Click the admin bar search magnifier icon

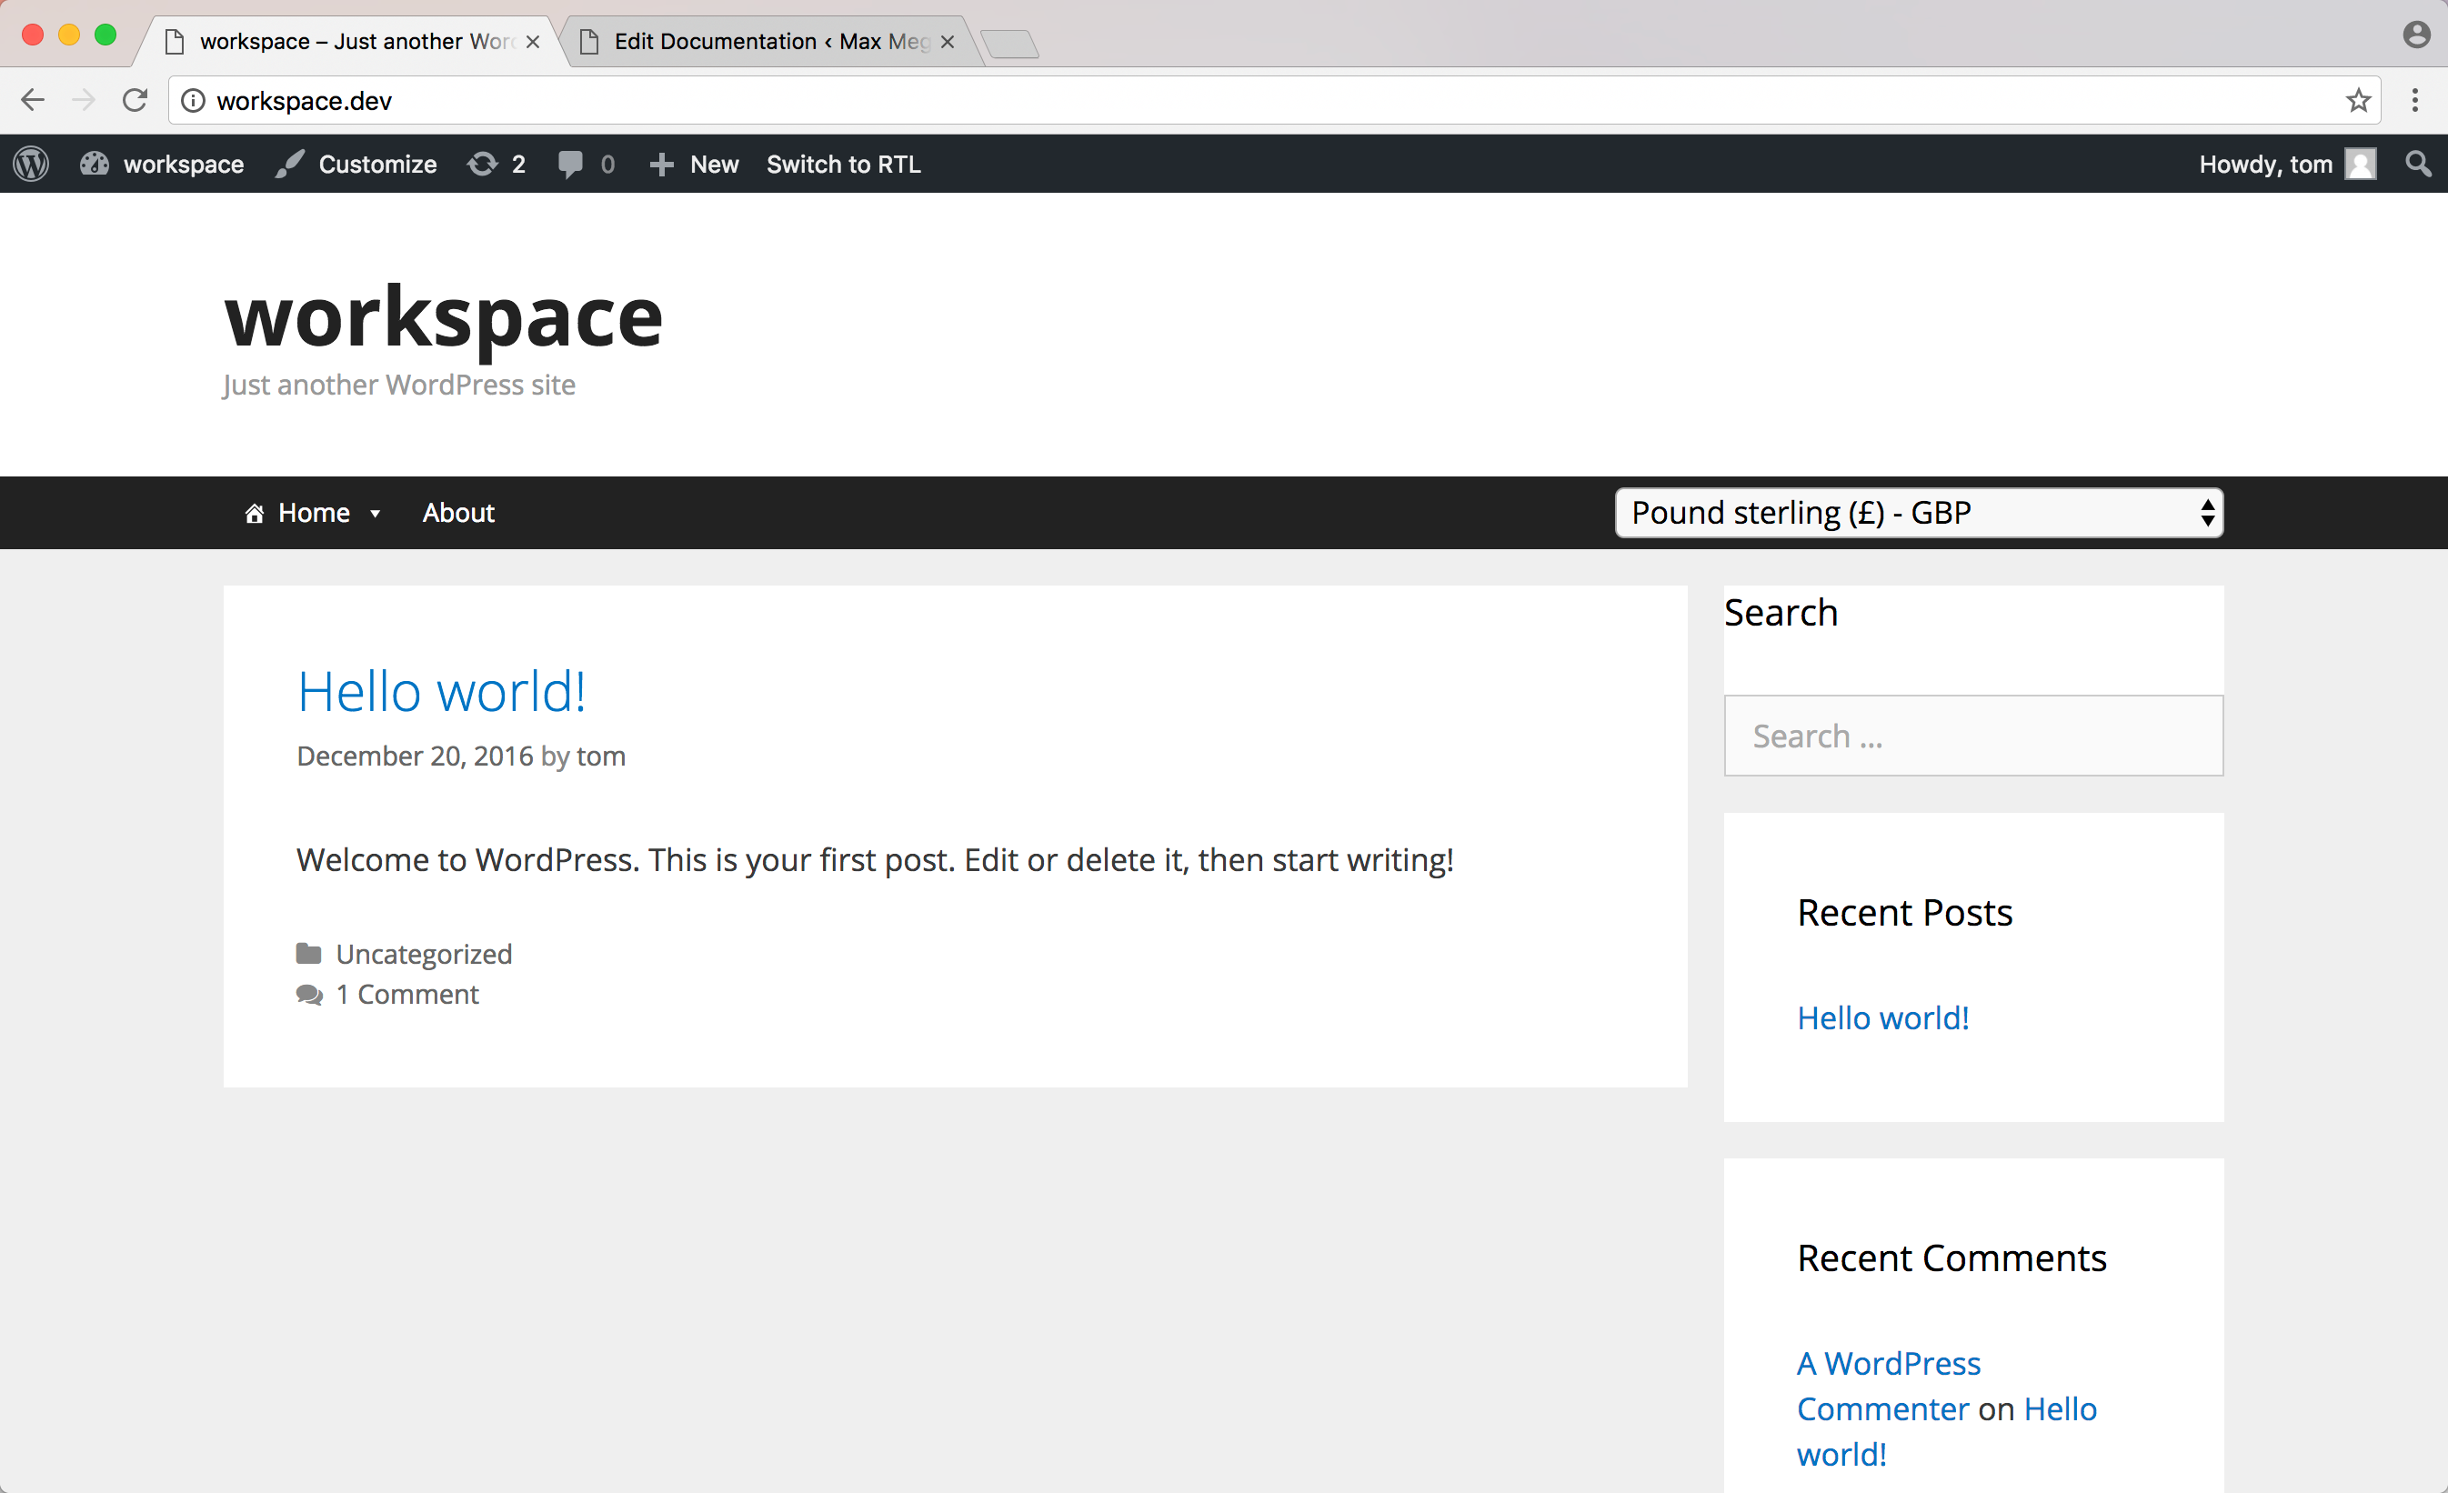tap(2418, 164)
